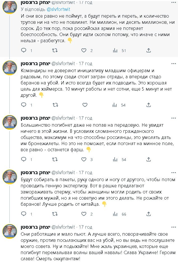The image size is (178, 265).
Task: Share the tweet with 66 views
Action: [x=149, y=214]
